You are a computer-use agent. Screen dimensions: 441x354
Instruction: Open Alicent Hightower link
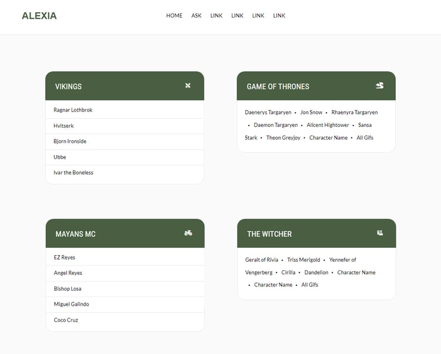pos(328,125)
